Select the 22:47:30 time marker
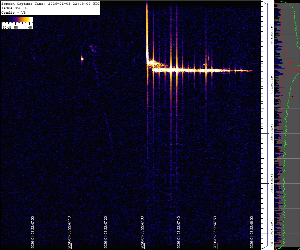 click(142, 232)
